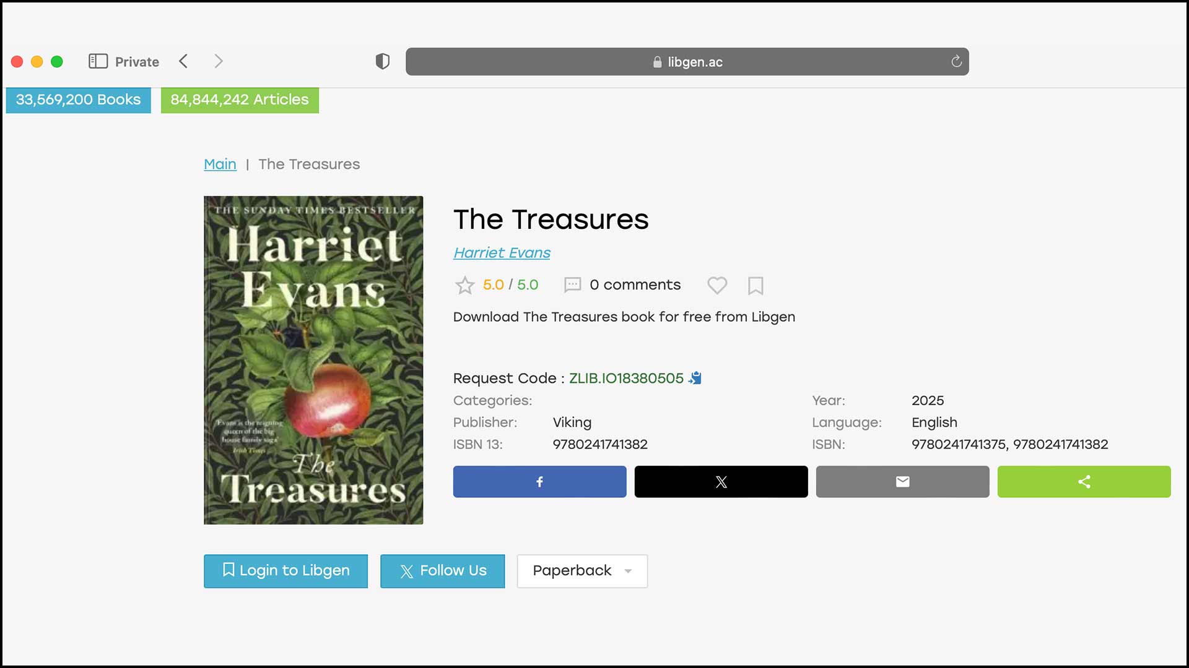
Task: Expand the Paperback format dropdown
Action: click(581, 571)
